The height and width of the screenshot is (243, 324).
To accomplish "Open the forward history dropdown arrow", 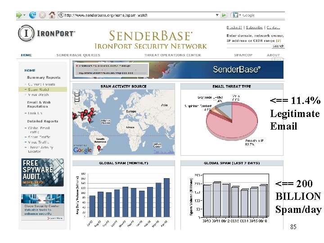I will click(x=25, y=15).
